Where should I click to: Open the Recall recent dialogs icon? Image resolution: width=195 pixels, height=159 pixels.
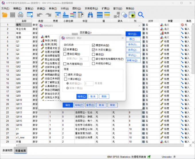point(30,15)
